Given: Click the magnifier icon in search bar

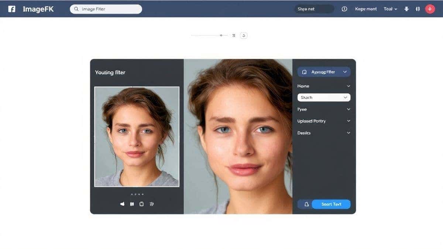Looking at the screenshot, I should coord(76,9).
